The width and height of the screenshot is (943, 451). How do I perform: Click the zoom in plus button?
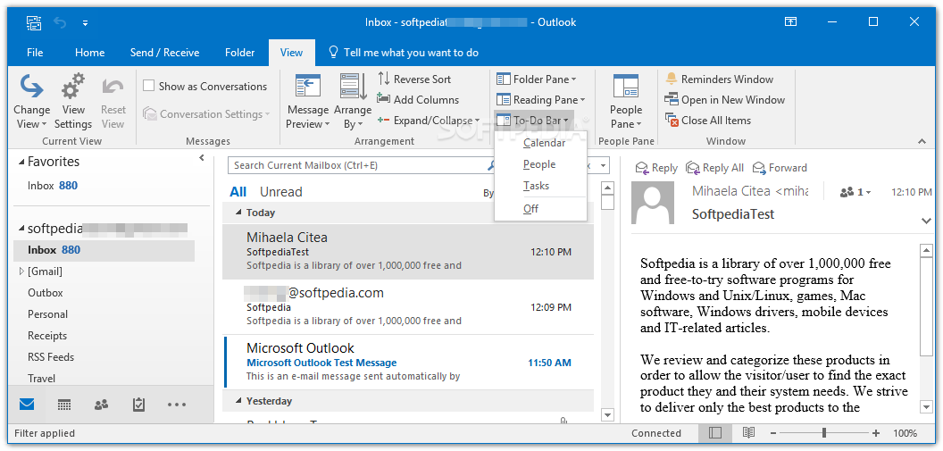(876, 433)
